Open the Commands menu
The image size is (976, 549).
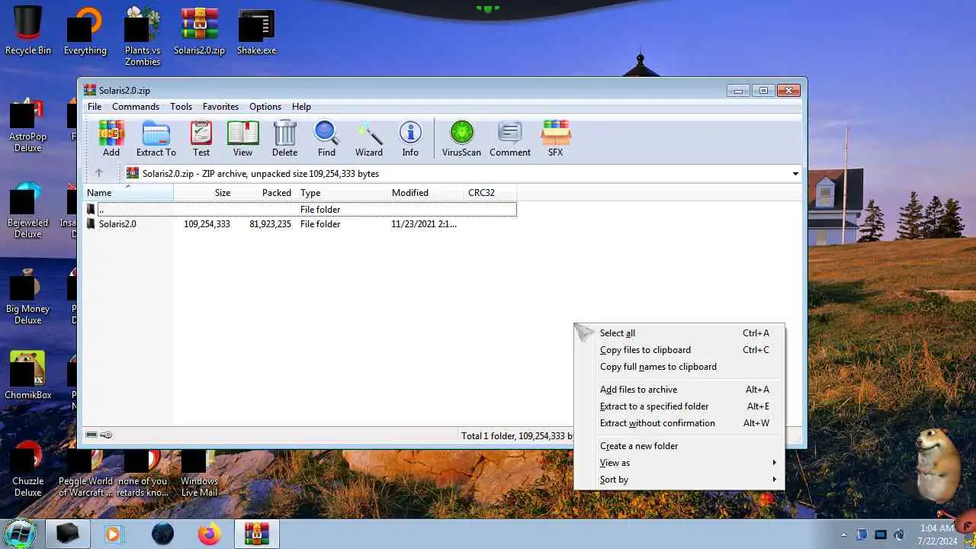pos(136,107)
